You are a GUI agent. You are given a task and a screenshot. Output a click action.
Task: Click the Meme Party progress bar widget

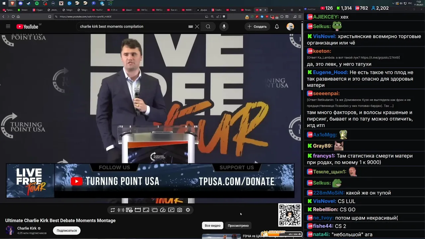(282, 234)
